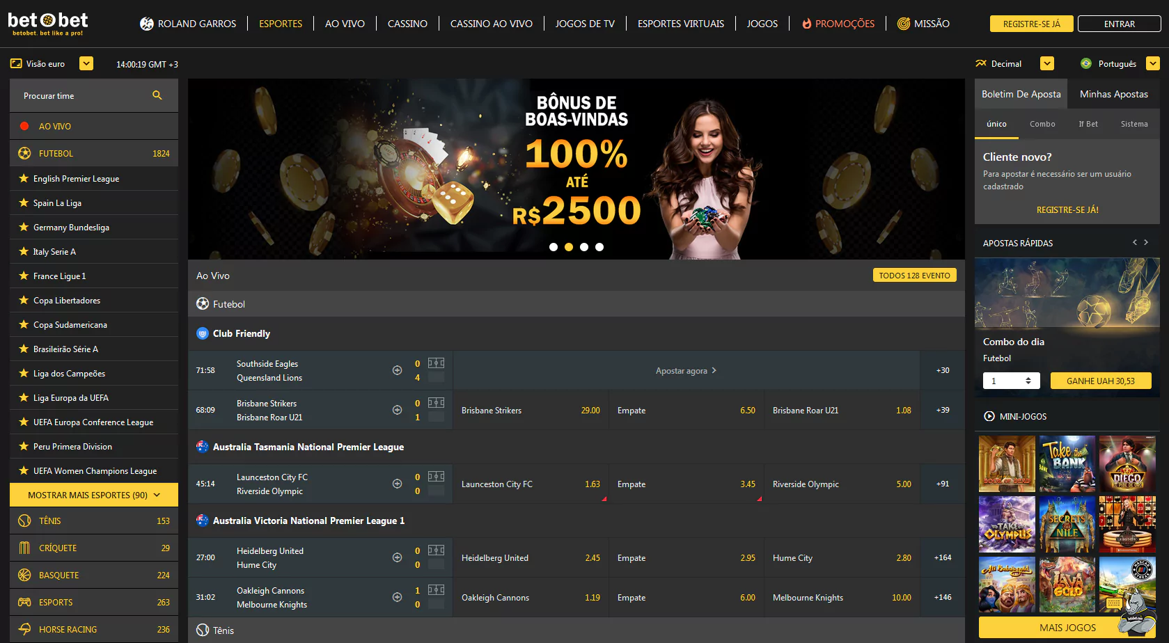Click the betobet logo
1169x643 pixels.
(x=48, y=24)
